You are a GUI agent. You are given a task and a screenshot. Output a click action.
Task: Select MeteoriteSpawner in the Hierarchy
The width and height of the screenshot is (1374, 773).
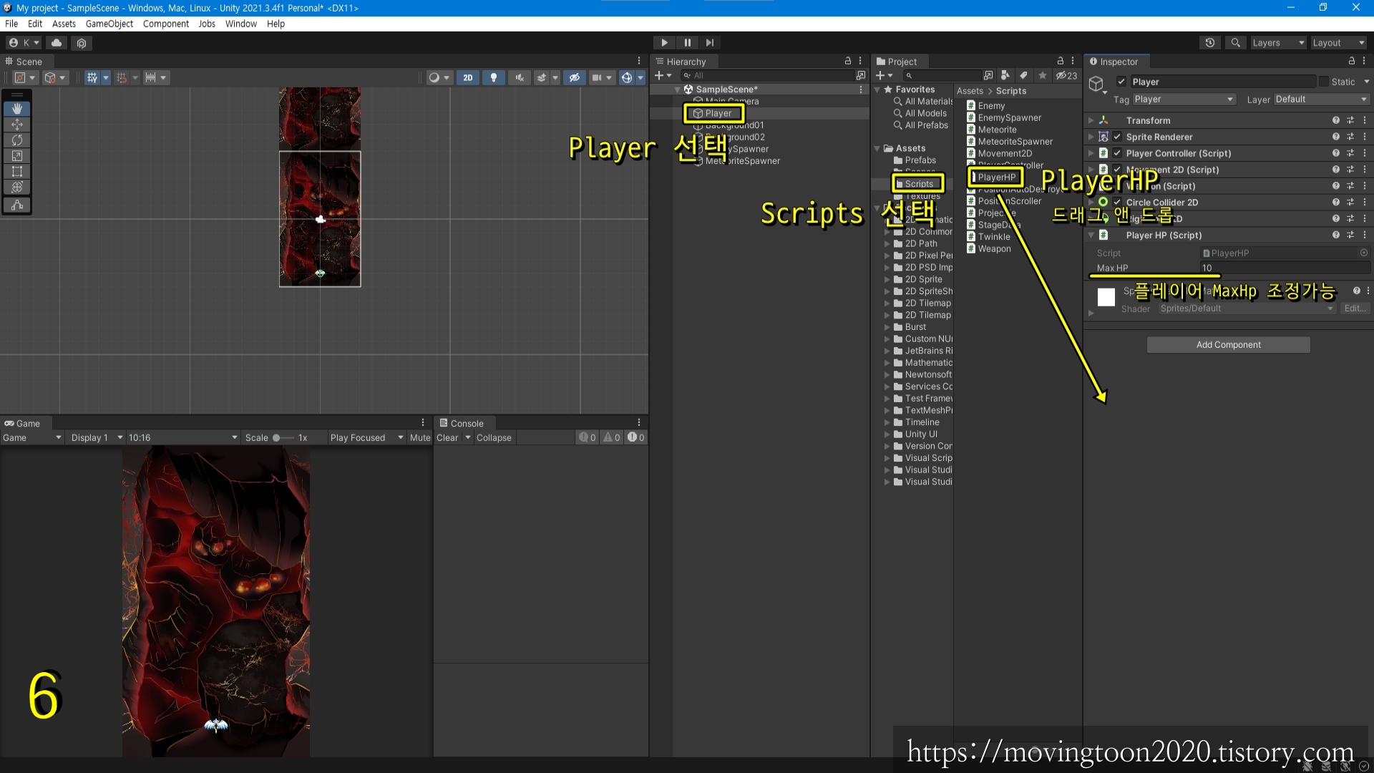coord(743,161)
